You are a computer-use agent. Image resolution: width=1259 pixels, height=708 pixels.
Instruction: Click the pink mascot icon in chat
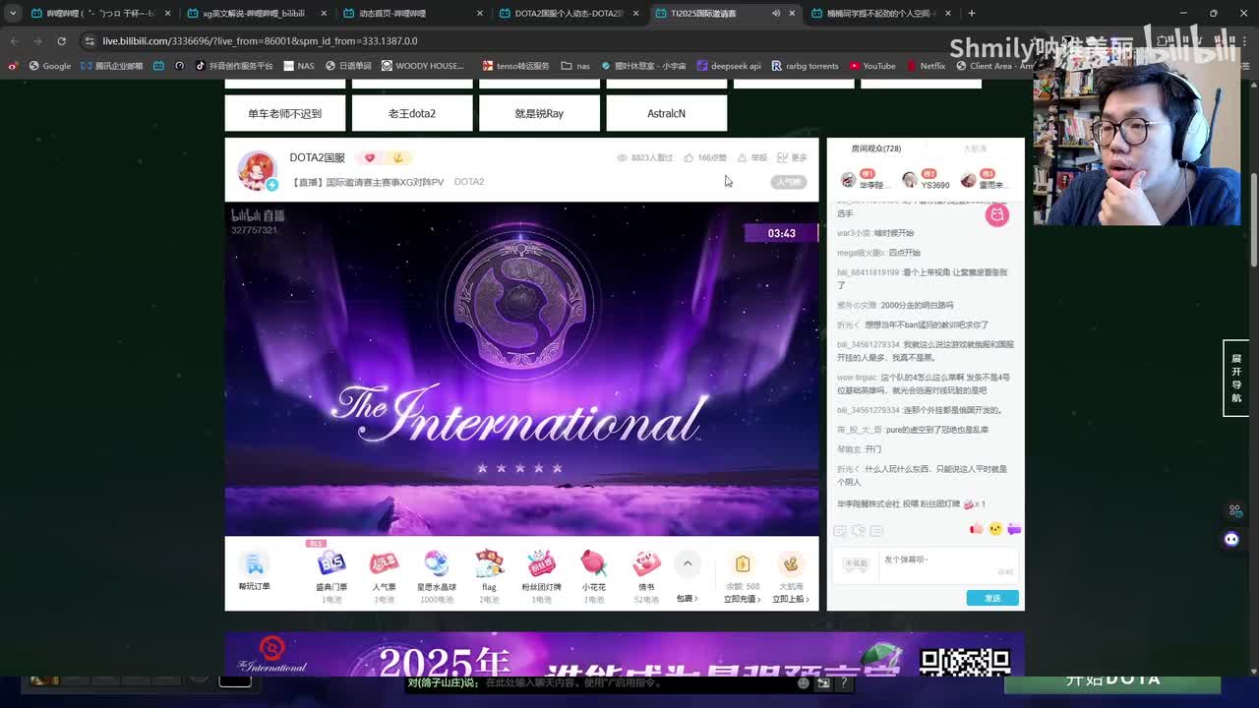997,214
